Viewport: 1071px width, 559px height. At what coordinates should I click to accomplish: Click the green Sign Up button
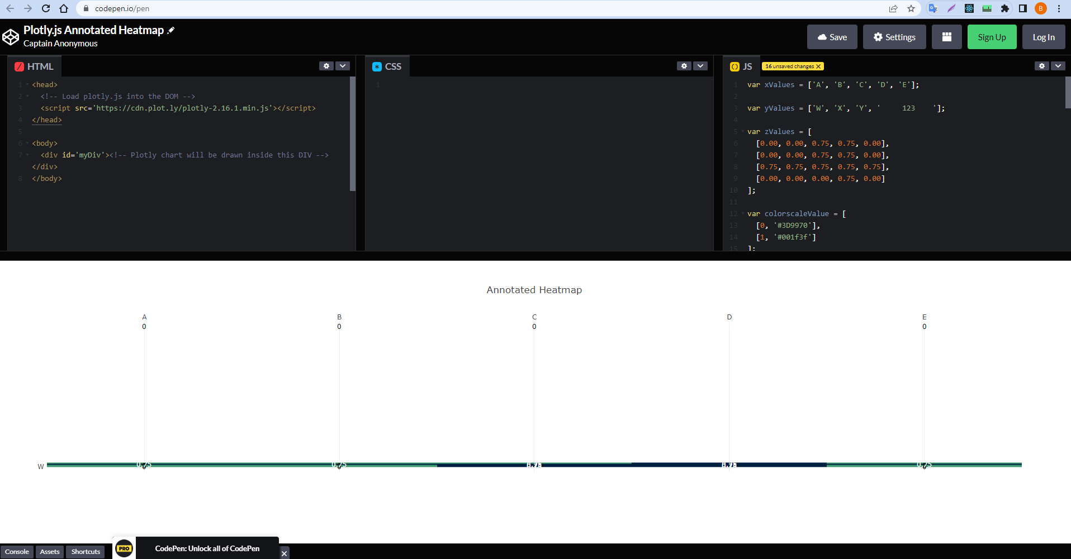click(992, 36)
